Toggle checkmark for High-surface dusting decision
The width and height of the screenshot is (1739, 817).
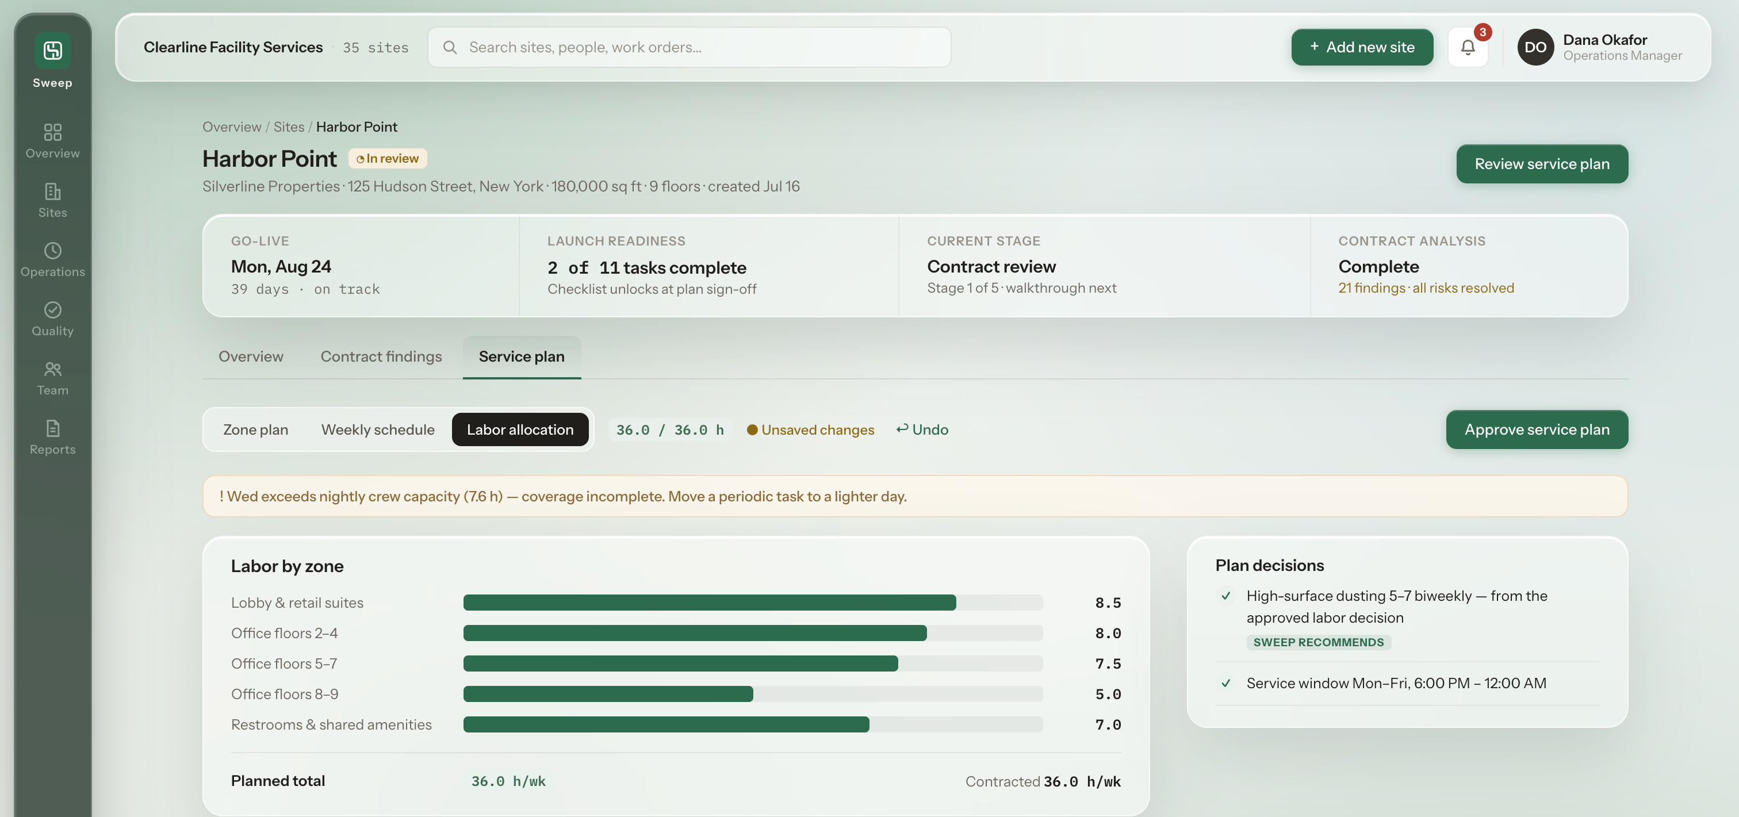click(x=1226, y=596)
